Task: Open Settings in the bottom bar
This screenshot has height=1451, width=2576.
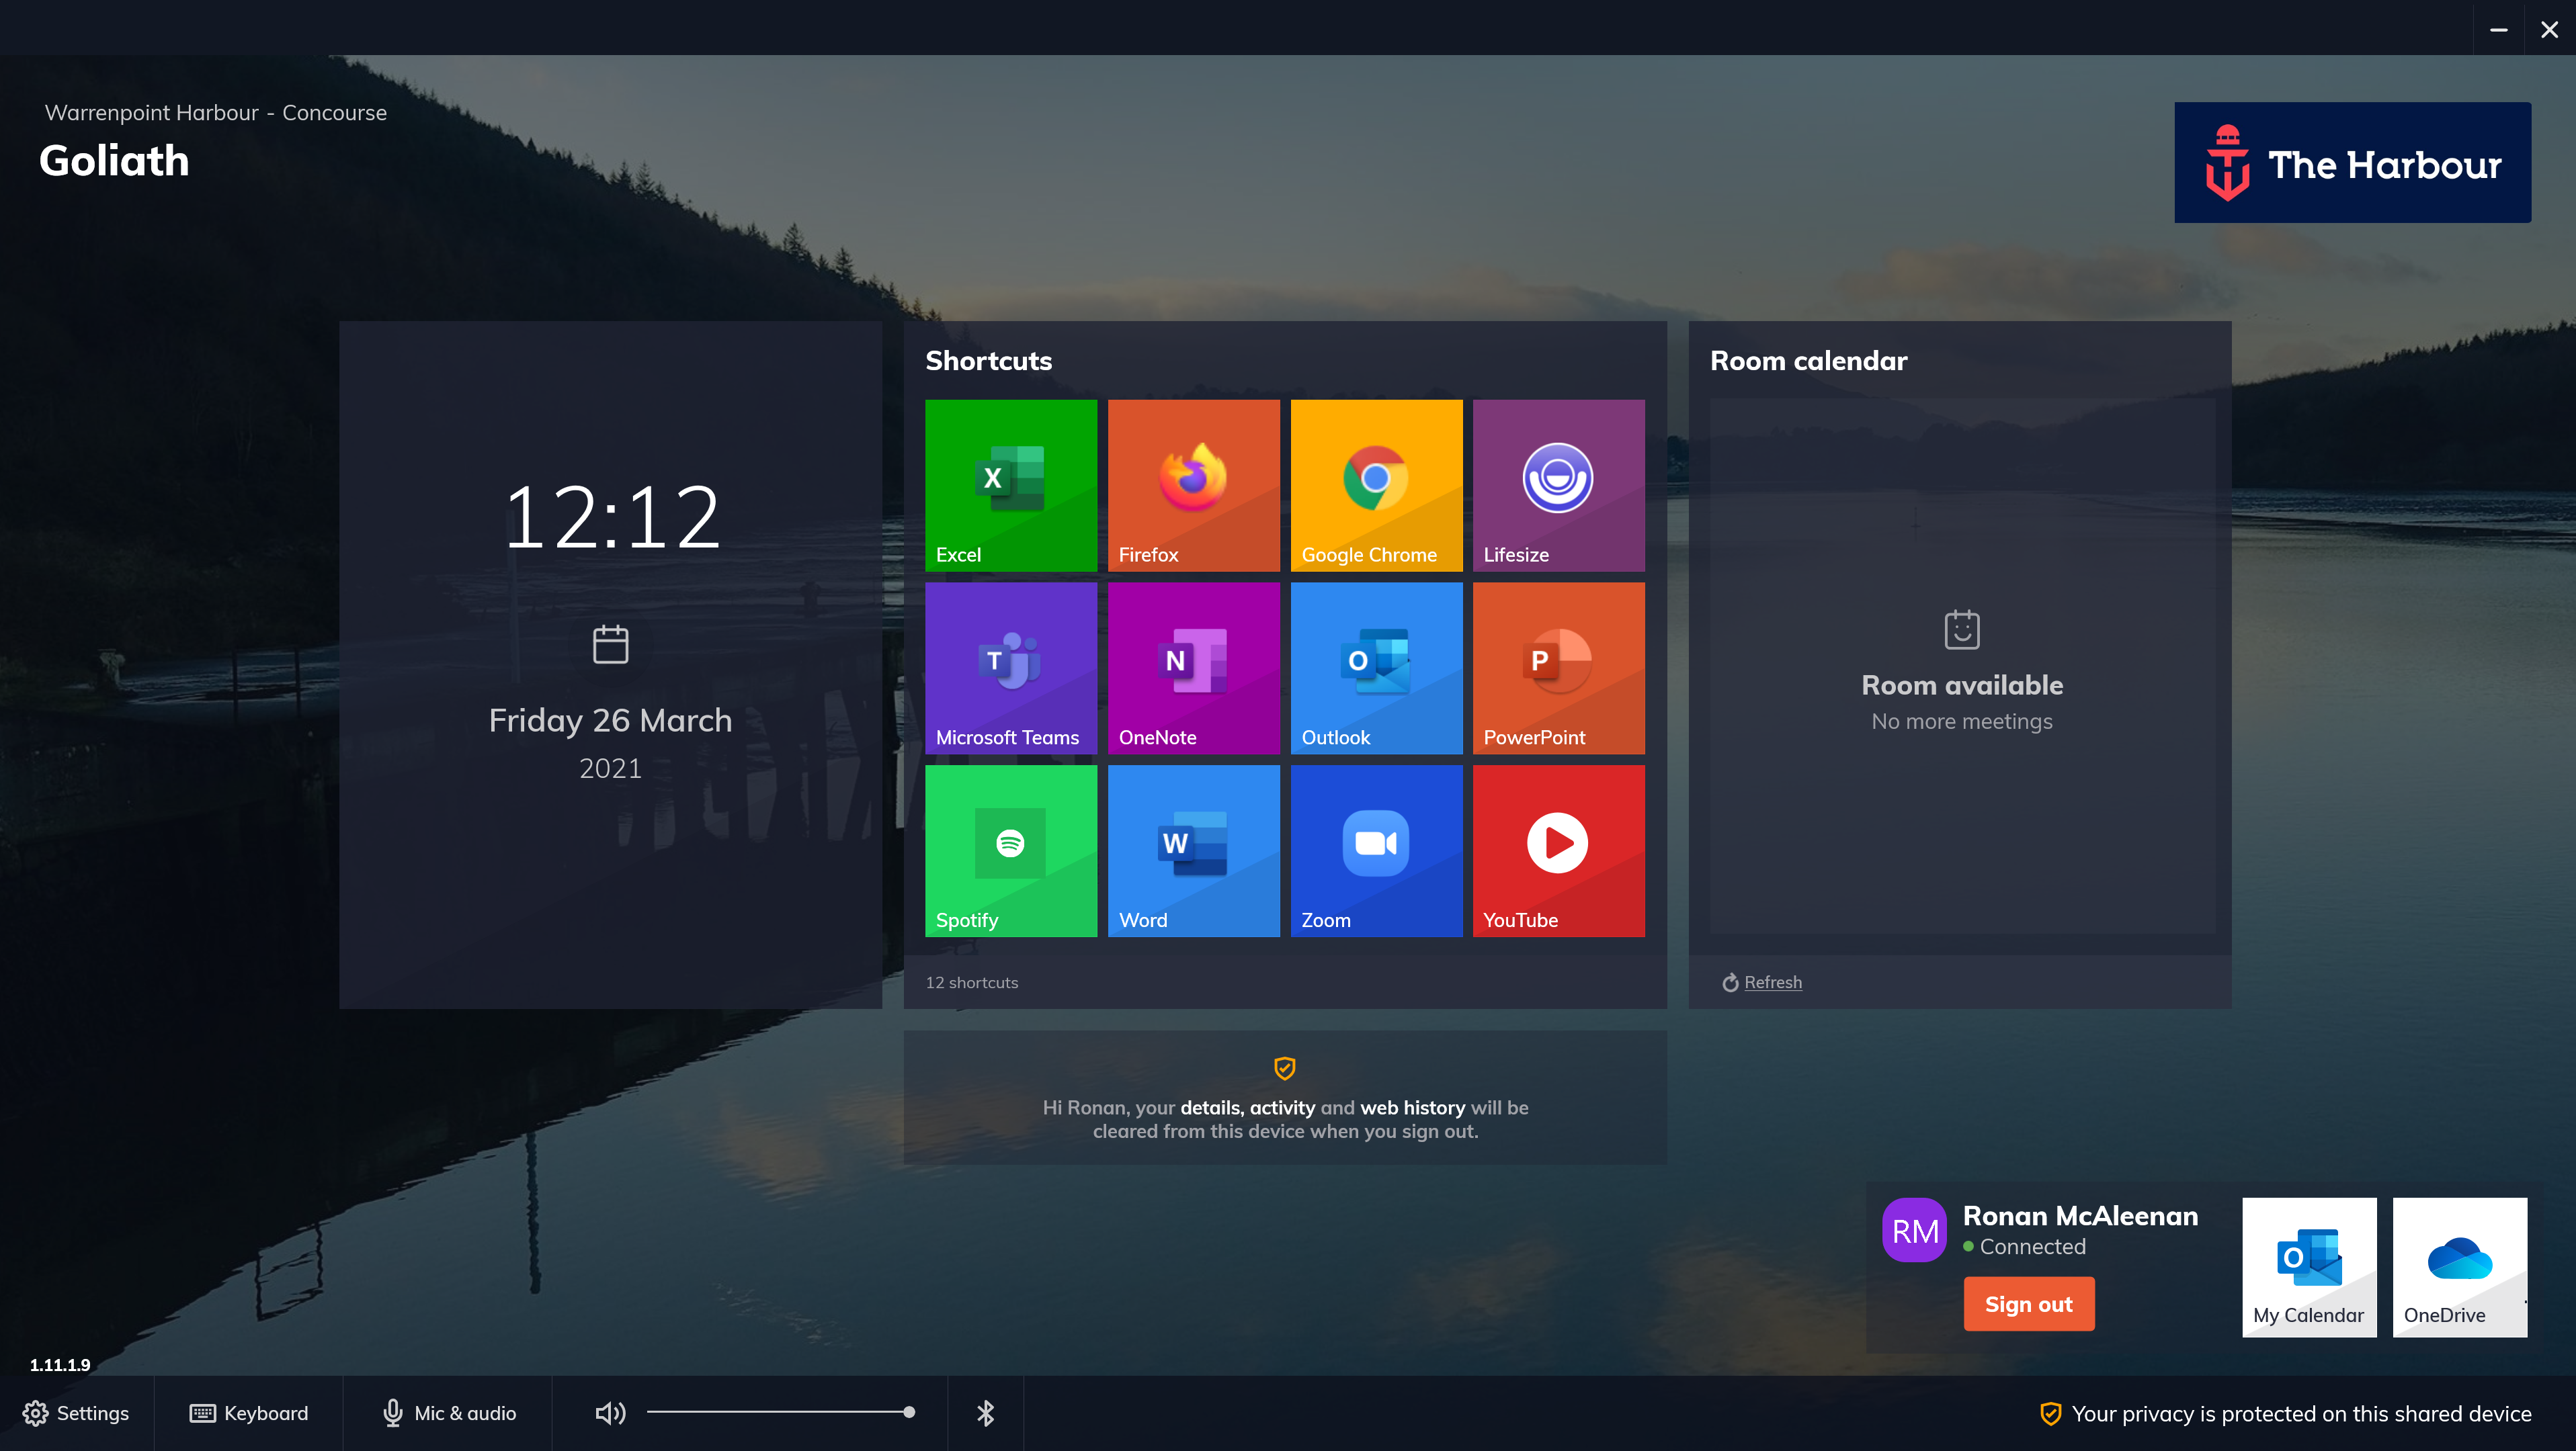Action: (76, 1413)
